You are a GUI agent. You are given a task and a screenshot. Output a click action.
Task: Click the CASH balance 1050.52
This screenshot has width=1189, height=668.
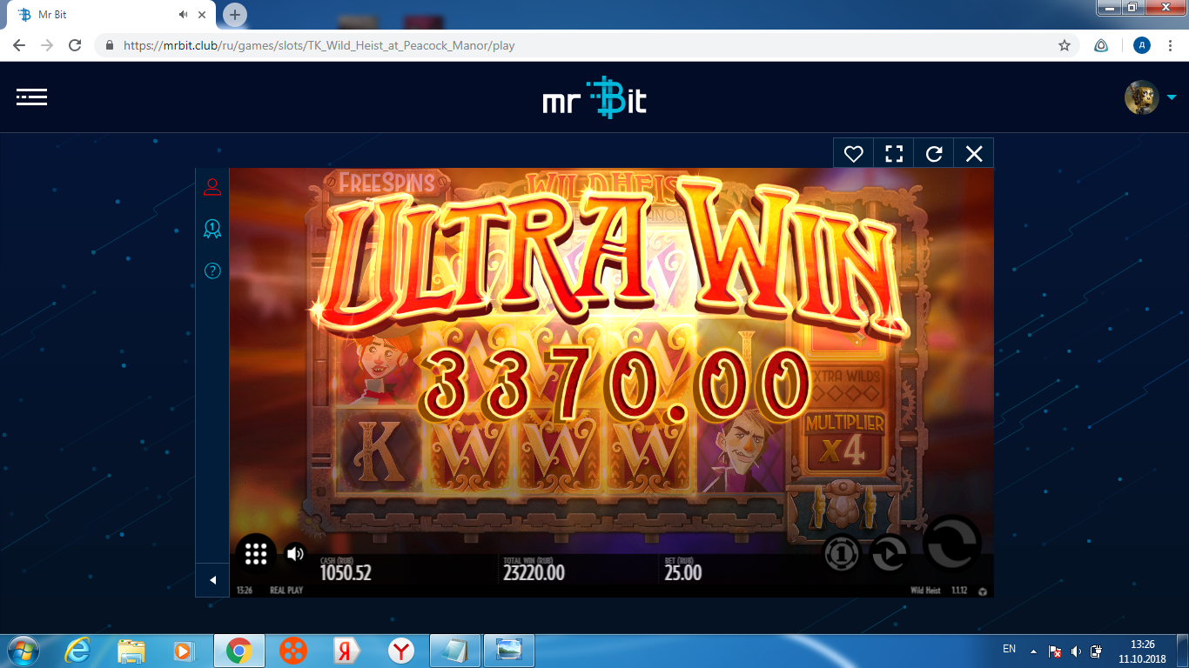(x=346, y=573)
